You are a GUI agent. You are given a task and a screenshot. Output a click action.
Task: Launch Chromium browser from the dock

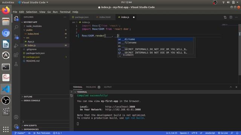pos(6,33)
